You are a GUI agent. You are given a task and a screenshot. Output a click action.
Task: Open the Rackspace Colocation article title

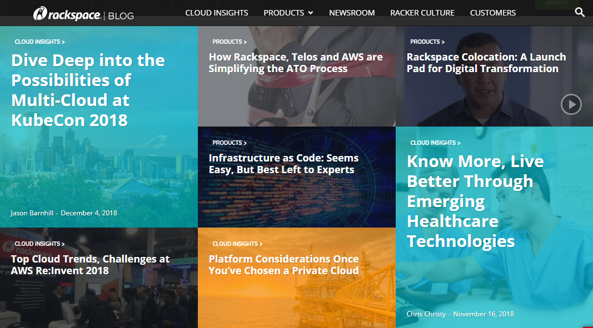[486, 63]
